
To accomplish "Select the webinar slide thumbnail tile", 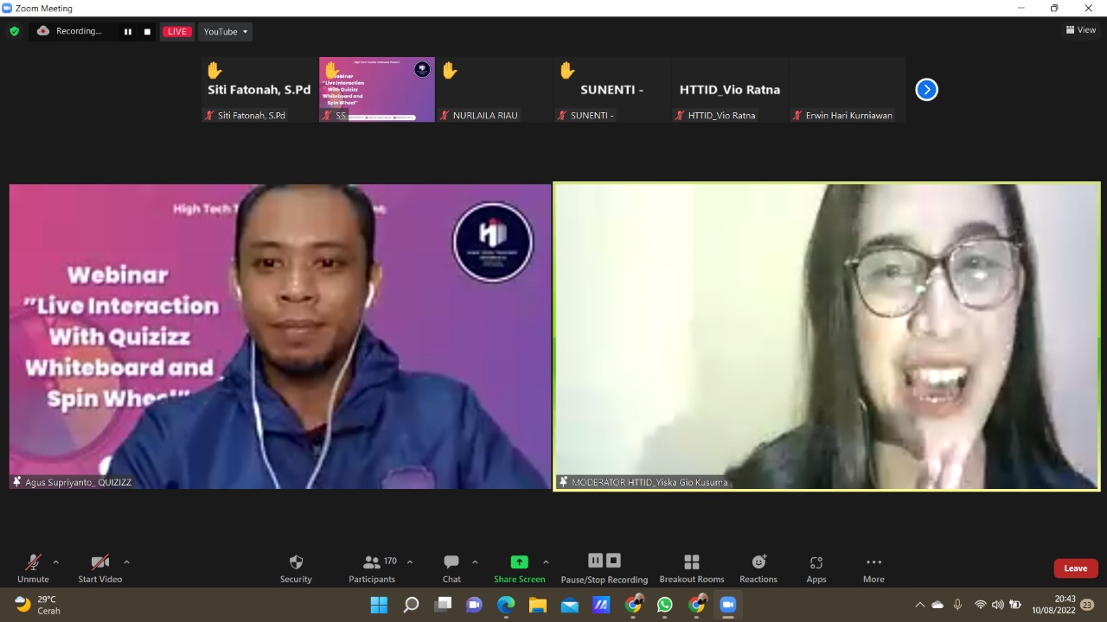I will [x=377, y=89].
